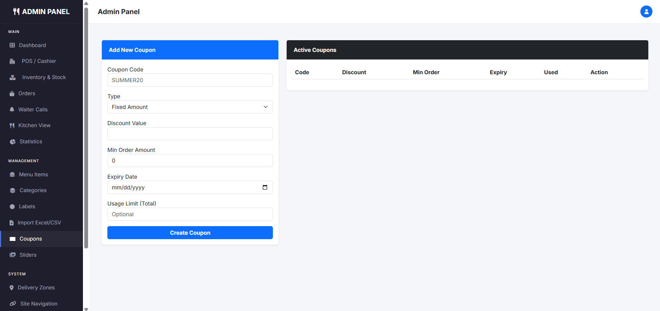Go to Menu Items page
660x311 pixels.
coord(33,175)
